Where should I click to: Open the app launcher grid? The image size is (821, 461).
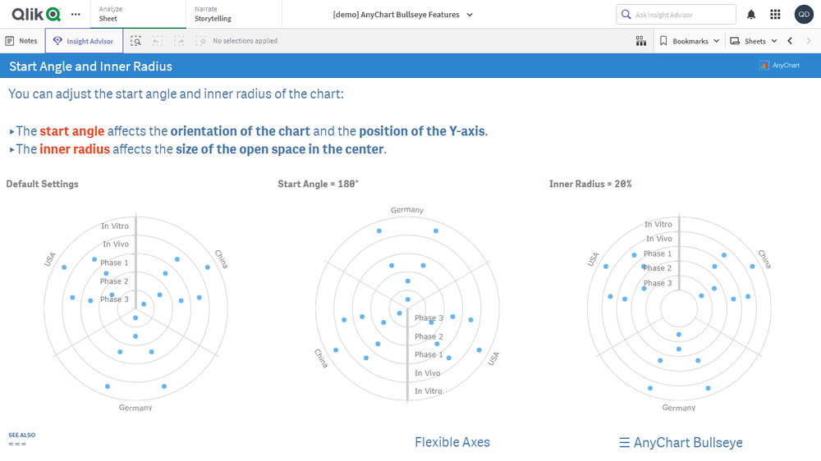[775, 15]
